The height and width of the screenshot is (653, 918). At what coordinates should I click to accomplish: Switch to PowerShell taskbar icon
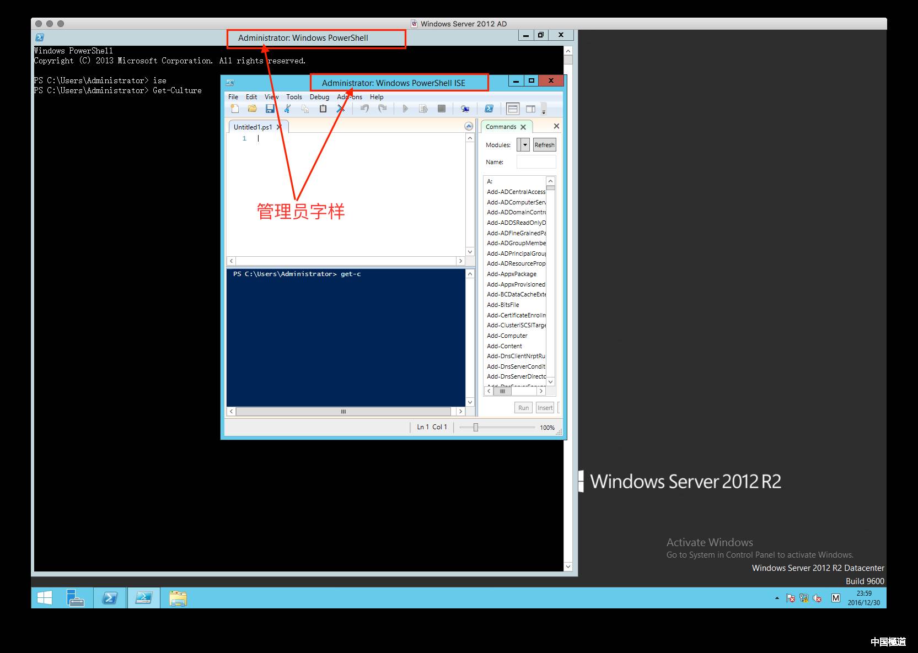(x=110, y=598)
